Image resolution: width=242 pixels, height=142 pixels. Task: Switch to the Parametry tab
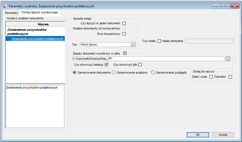[x=11, y=13]
